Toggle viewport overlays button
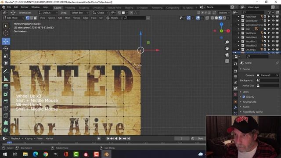This screenshot has height=158, width=281. point(198,18)
